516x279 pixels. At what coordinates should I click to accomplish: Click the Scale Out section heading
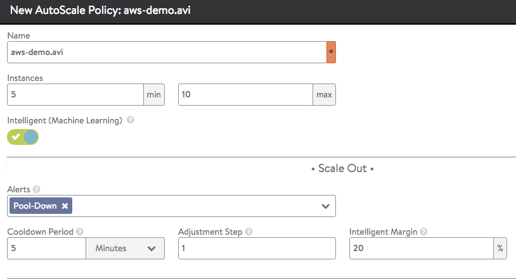click(x=342, y=168)
